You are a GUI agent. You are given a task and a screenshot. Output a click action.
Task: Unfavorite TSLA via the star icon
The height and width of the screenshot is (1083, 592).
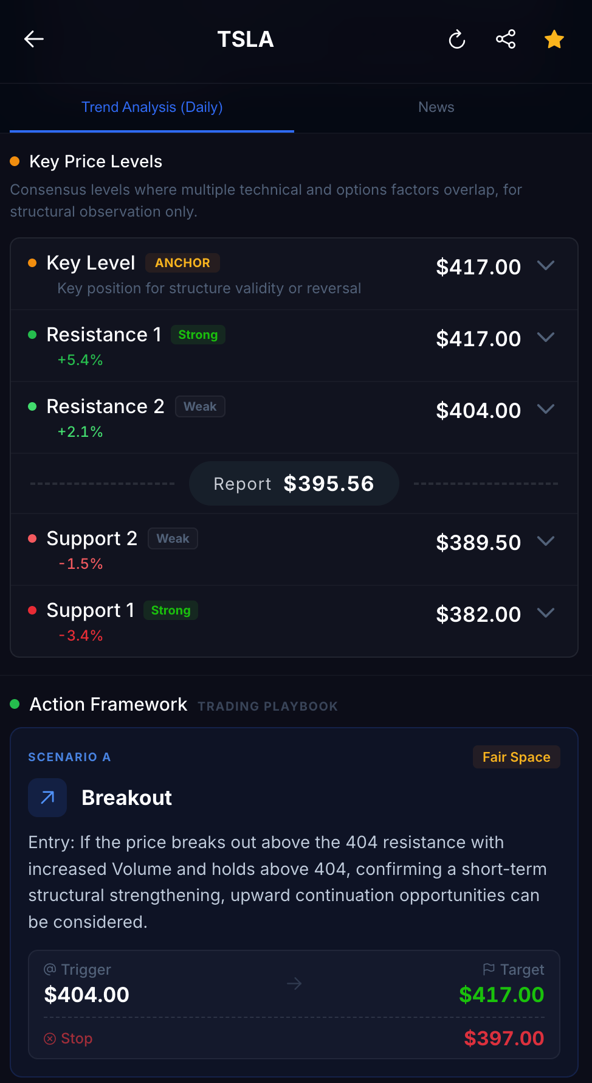pos(554,39)
